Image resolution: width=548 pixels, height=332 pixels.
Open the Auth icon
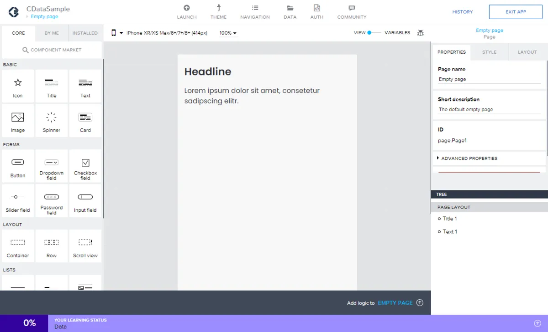316,8
